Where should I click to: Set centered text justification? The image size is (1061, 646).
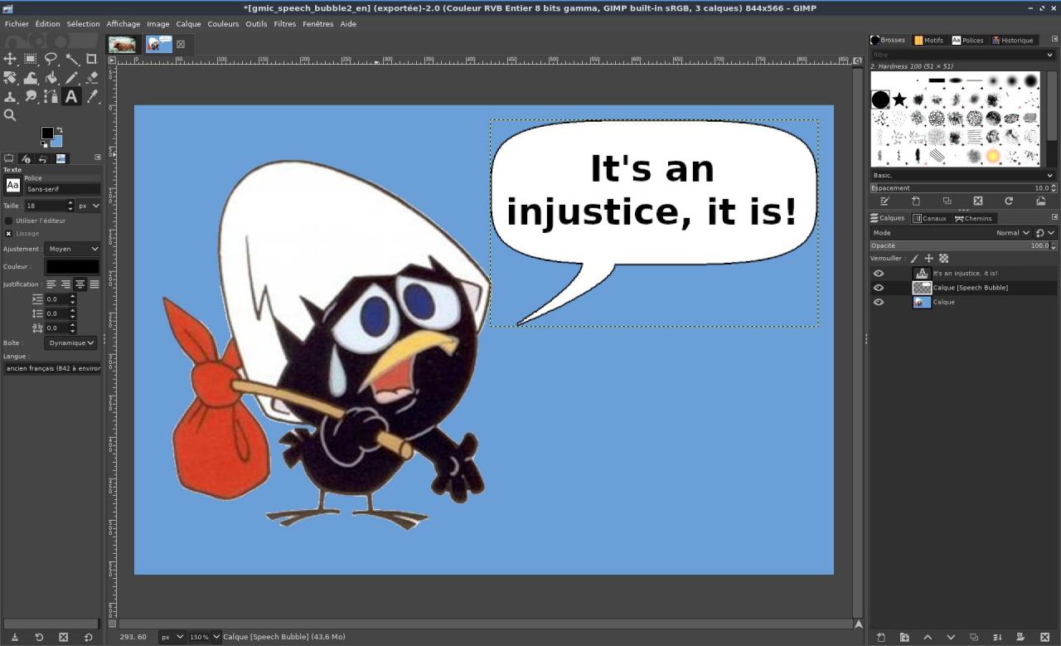tap(80, 284)
